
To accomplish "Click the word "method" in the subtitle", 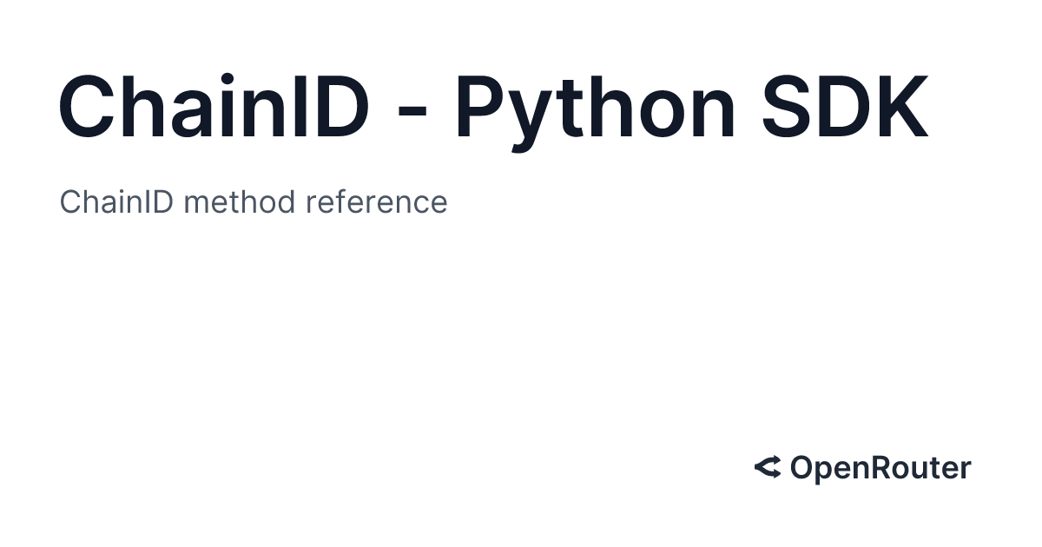I will [240, 202].
